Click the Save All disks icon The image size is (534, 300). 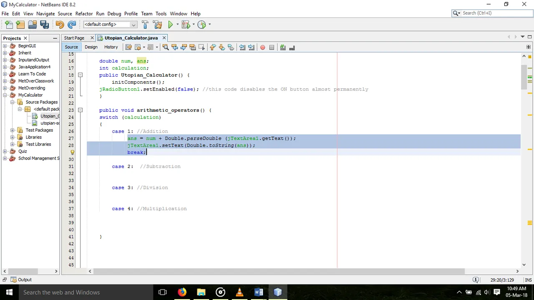pyautogui.click(x=44, y=25)
